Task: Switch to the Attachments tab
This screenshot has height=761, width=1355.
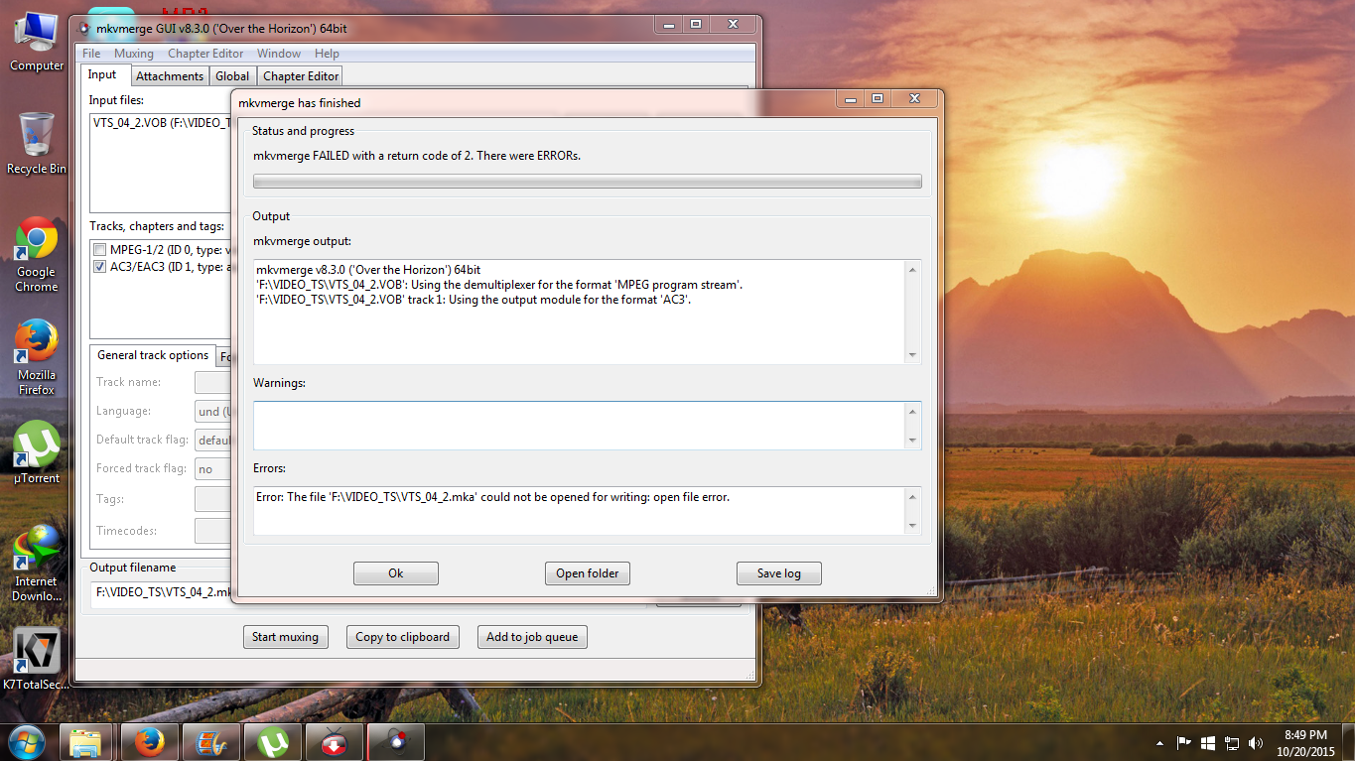Action: pos(169,76)
